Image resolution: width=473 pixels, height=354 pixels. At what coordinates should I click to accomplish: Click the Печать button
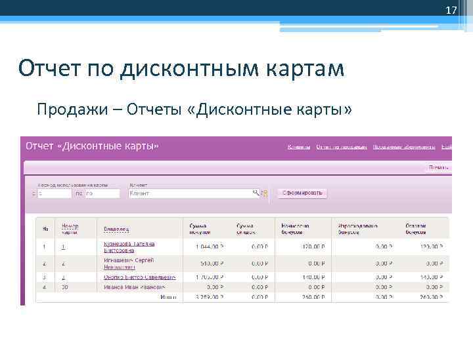[x=439, y=167]
